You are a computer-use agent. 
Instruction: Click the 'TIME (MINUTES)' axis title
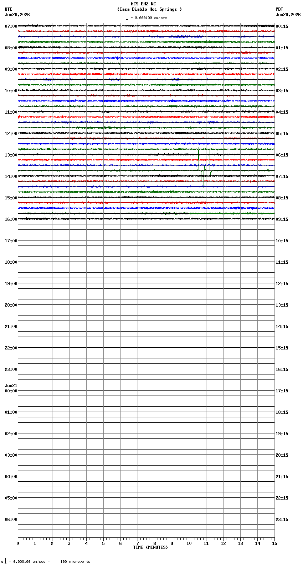[150, 547]
